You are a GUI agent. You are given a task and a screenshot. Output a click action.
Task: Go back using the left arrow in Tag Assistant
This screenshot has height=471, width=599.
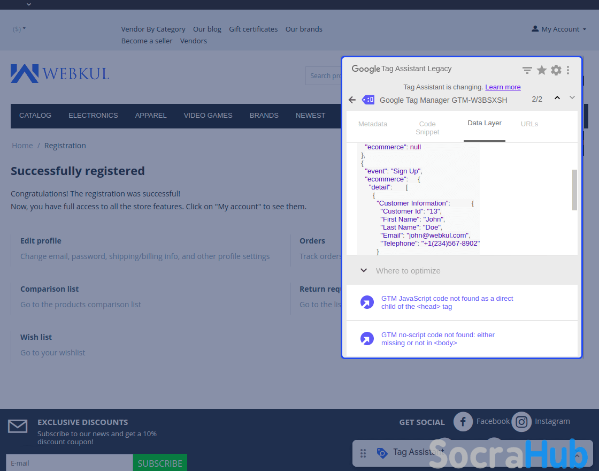[x=352, y=100]
